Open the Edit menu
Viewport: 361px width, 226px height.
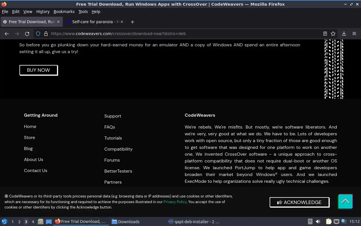(x=16, y=12)
